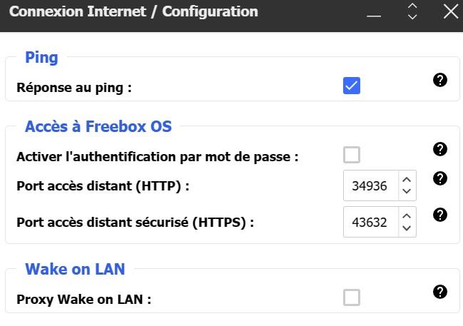Toggle window expand with double-chevron icon
This screenshot has width=463, height=326.
412,11
